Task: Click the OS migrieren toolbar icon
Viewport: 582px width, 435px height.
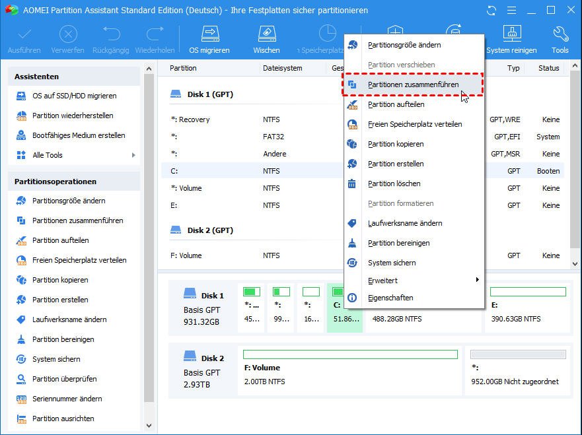Action: [209, 34]
